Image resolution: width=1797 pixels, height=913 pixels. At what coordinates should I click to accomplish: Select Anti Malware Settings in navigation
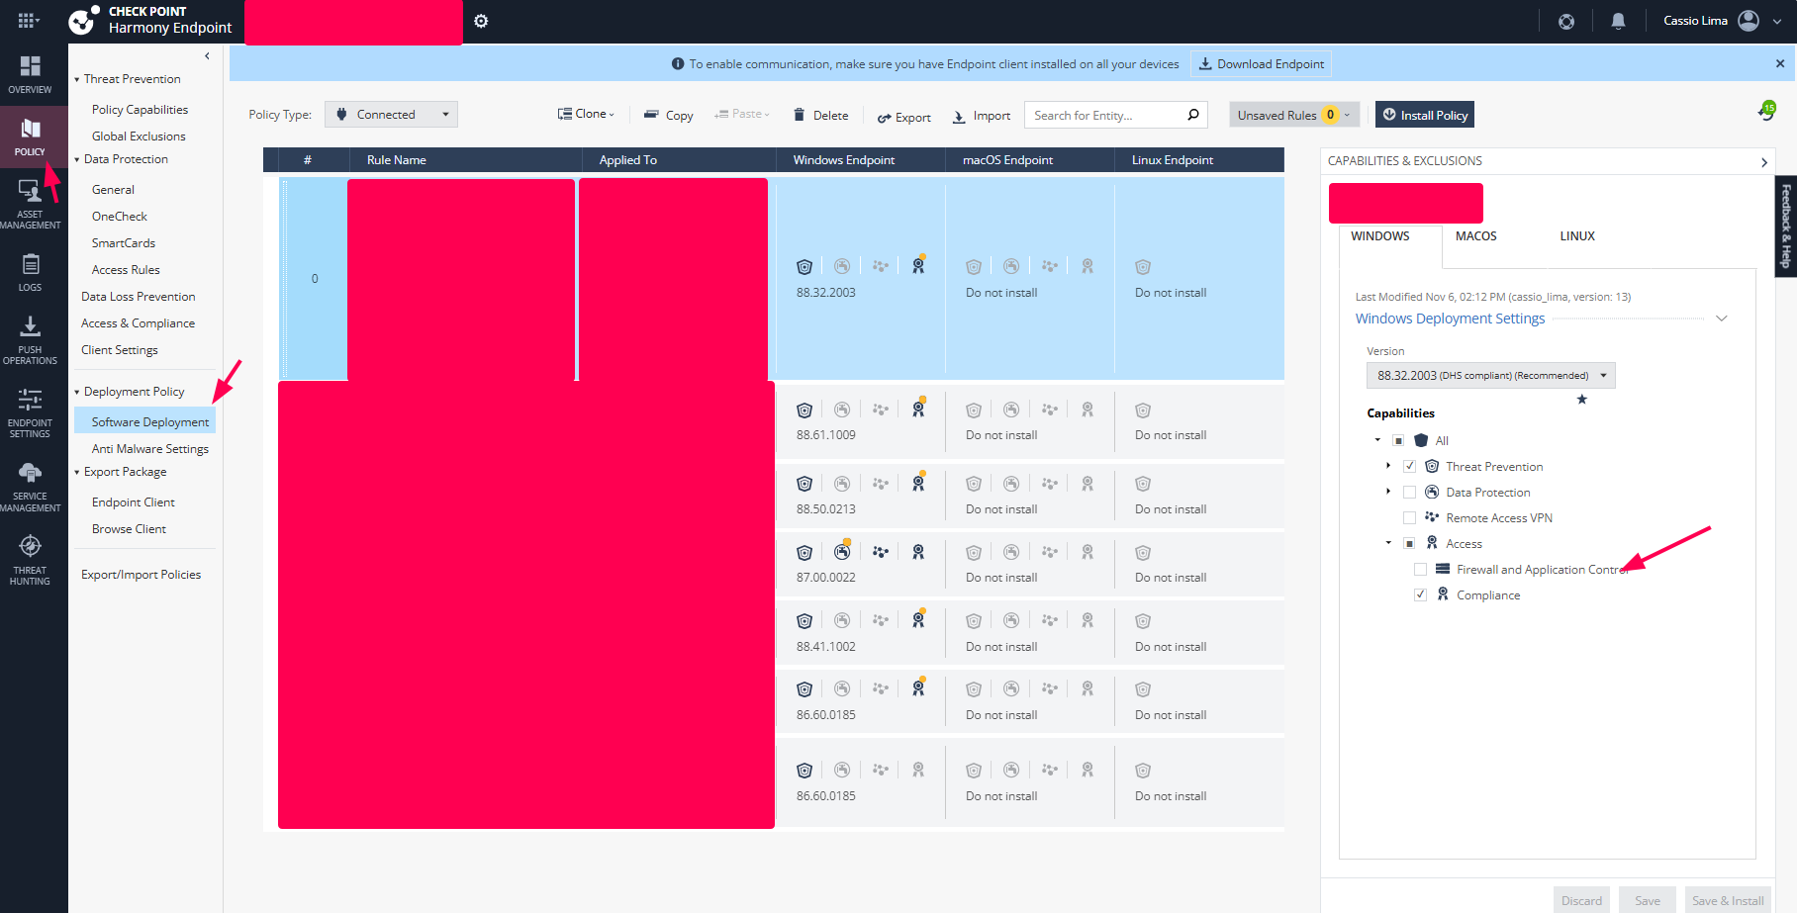point(149,449)
